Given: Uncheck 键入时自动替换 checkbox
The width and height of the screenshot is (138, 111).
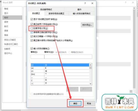Looking at the screenshot, I should pyautogui.click(x=32, y=48).
